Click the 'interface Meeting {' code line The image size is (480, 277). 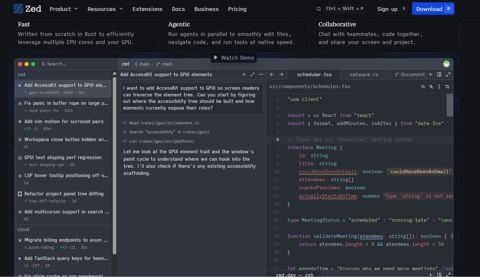pos(315,147)
